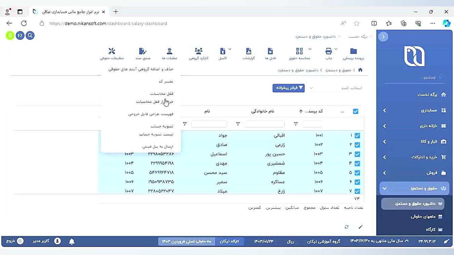Click the blue magnifier search icon

[x=30, y=35]
